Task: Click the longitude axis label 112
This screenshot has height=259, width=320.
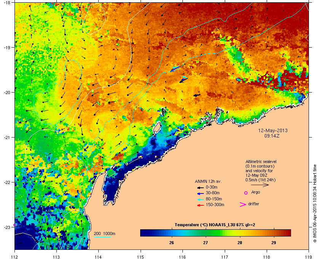Action: click(x=14, y=257)
